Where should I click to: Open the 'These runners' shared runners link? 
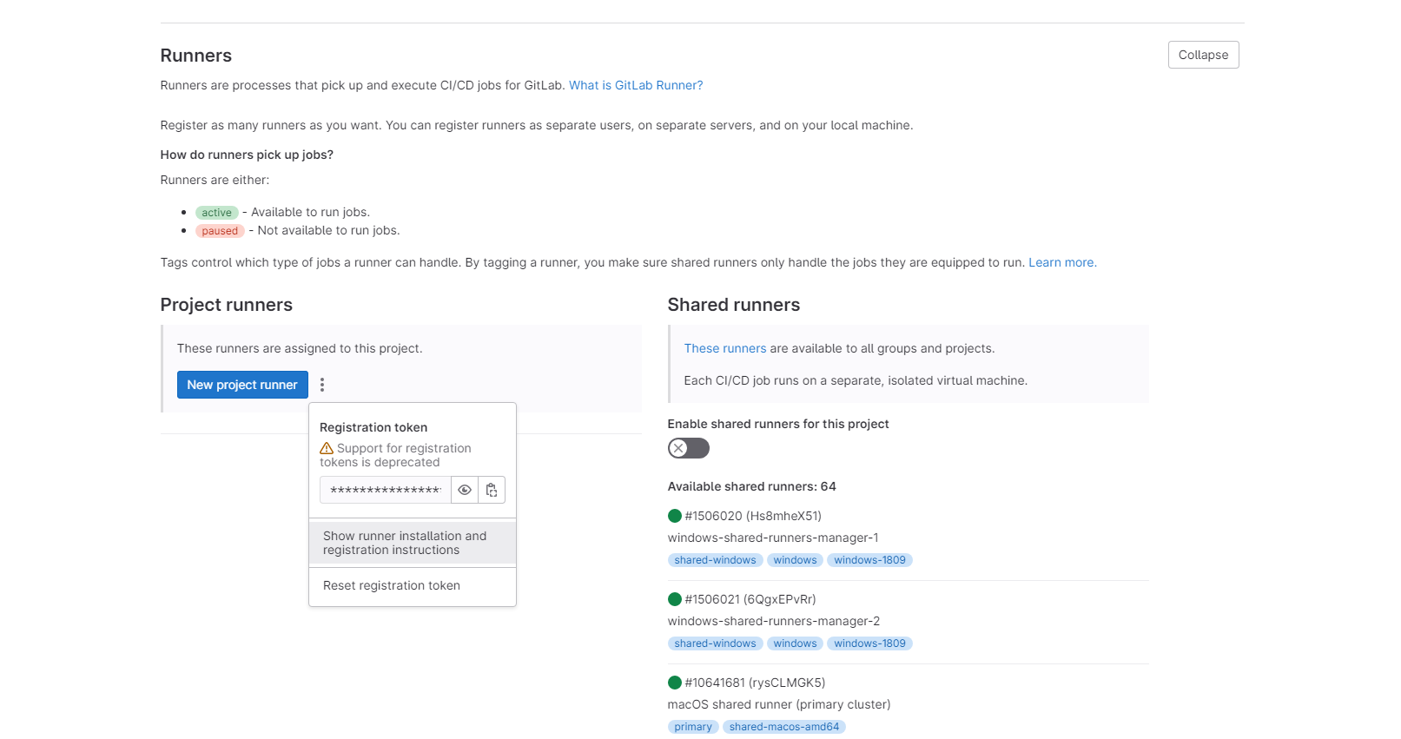click(x=725, y=348)
